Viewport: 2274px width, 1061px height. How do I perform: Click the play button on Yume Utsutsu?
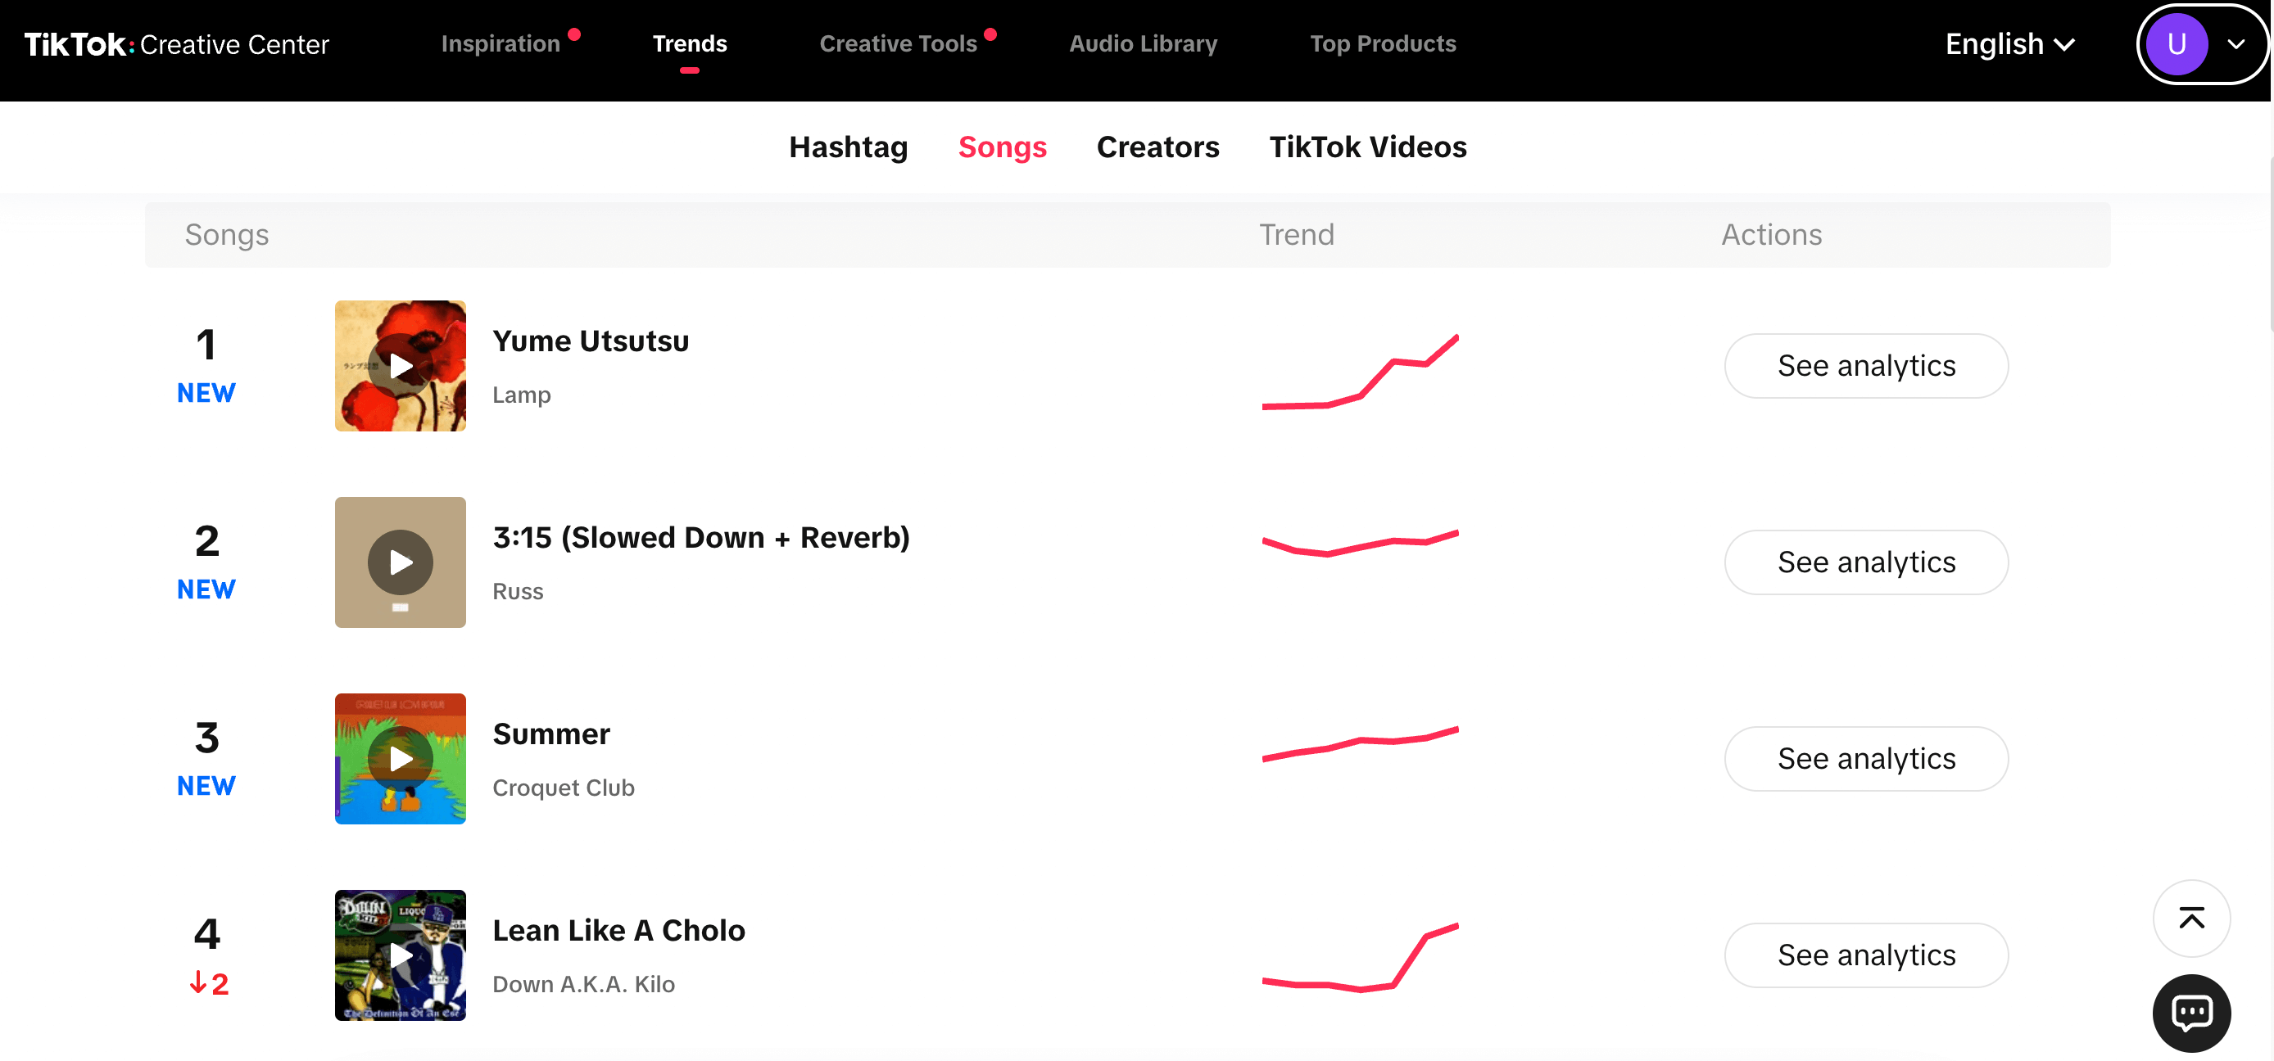tap(401, 365)
